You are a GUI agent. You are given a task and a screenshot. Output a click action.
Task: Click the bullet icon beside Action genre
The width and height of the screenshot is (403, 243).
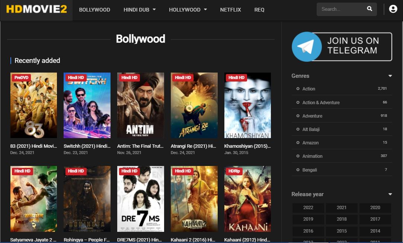click(298, 89)
